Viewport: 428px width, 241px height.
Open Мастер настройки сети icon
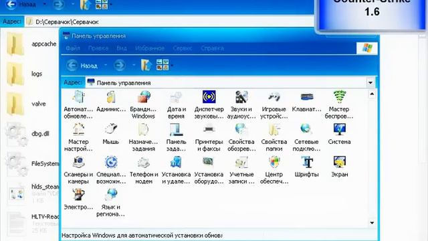pos(78,137)
